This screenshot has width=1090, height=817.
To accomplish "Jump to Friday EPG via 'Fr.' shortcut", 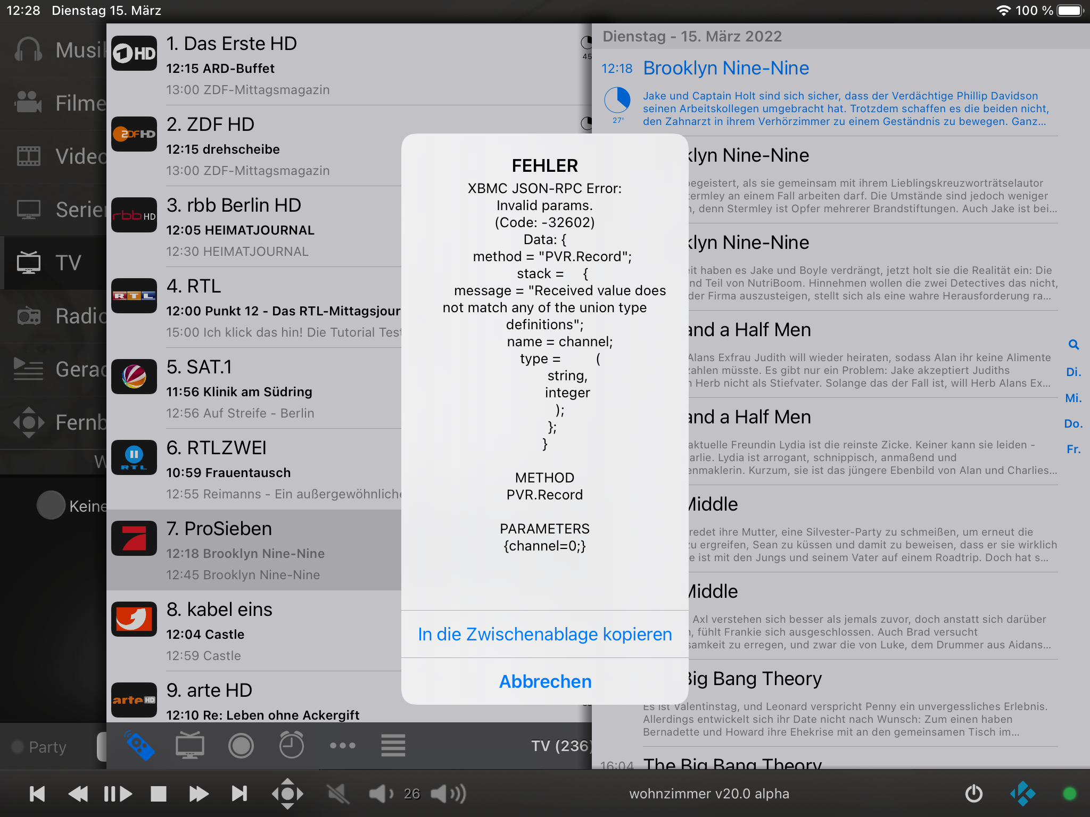I will pyautogui.click(x=1075, y=449).
